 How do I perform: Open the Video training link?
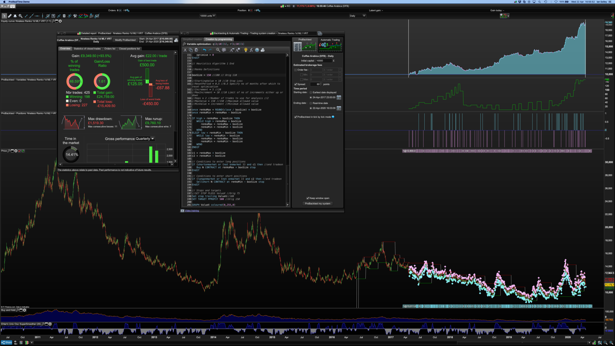coord(192,211)
